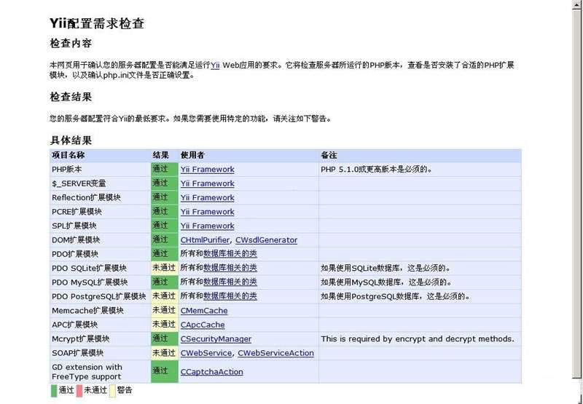Follow the CApcCache link

coord(203,325)
